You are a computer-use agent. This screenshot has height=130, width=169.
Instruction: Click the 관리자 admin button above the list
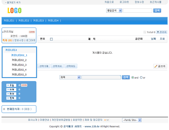162,32
